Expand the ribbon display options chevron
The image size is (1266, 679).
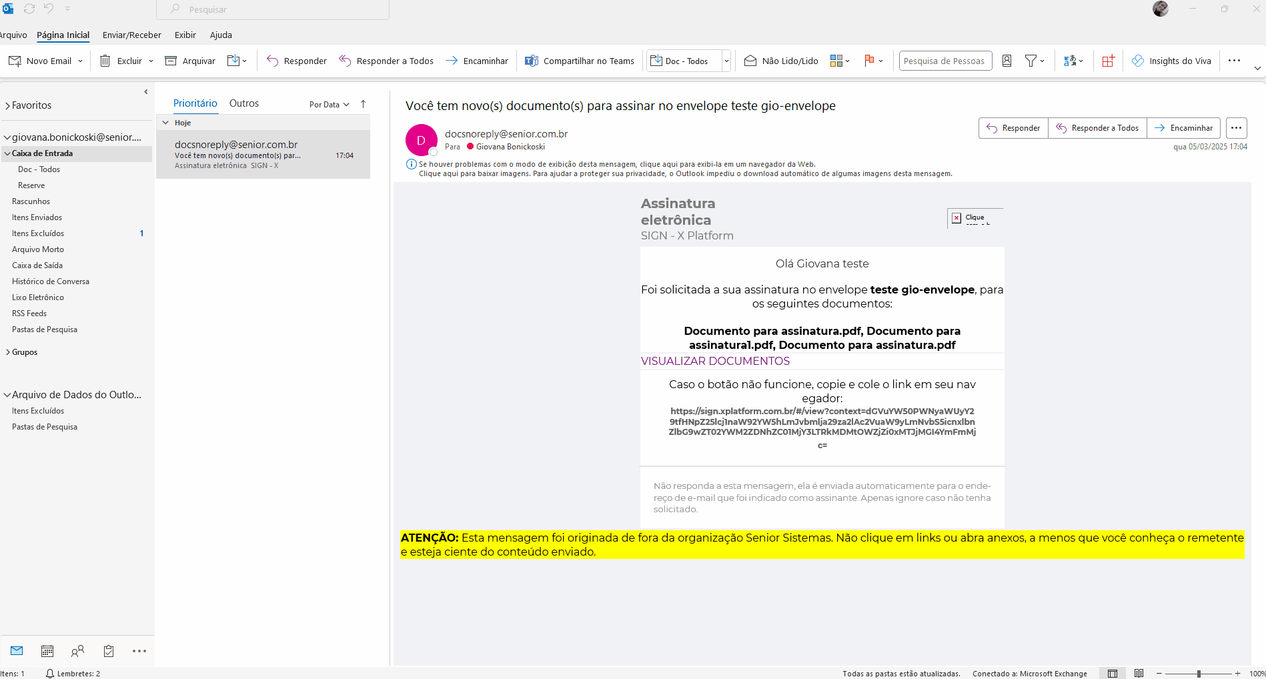pos(1257,68)
